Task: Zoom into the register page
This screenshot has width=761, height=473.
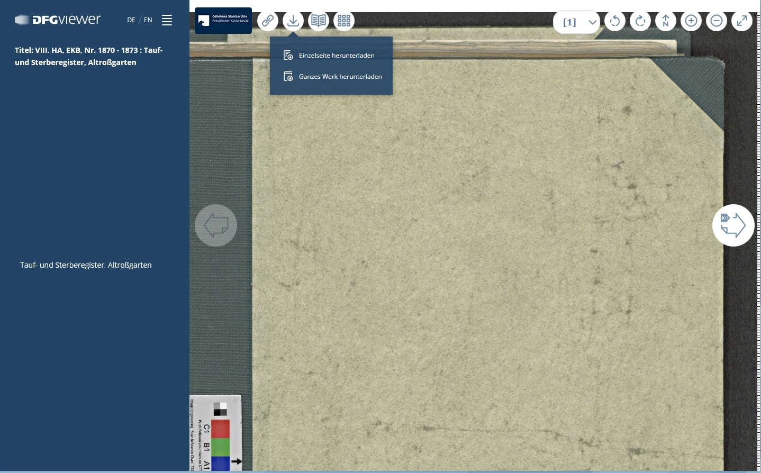Action: coord(691,21)
